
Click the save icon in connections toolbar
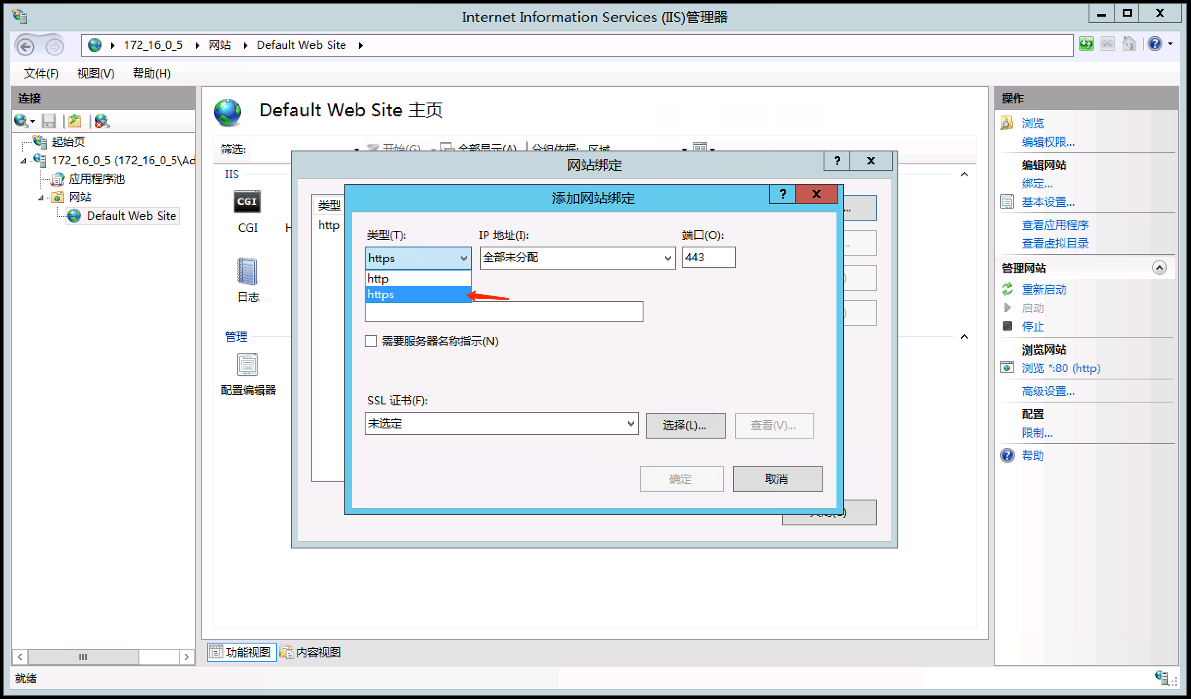click(48, 122)
